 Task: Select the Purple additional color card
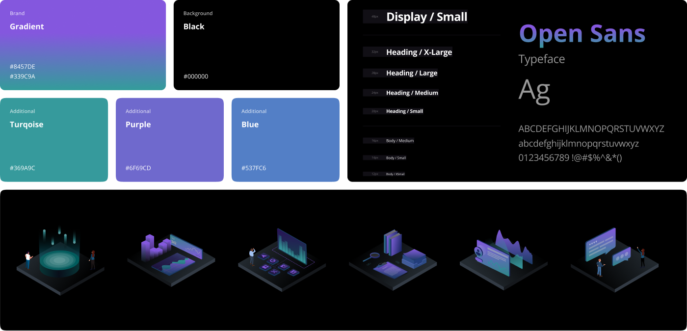pos(170,140)
